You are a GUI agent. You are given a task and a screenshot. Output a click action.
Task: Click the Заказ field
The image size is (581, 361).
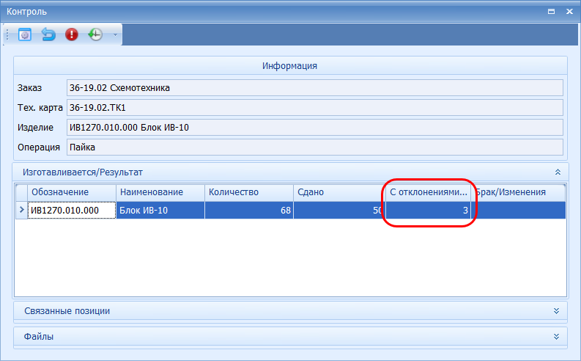click(314, 88)
